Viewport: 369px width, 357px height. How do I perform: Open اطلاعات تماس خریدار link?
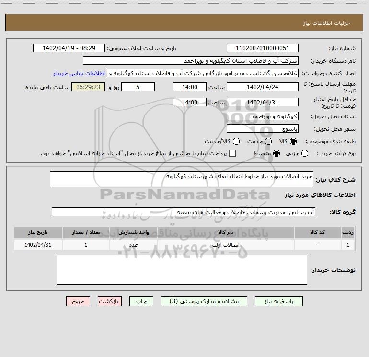point(79,73)
